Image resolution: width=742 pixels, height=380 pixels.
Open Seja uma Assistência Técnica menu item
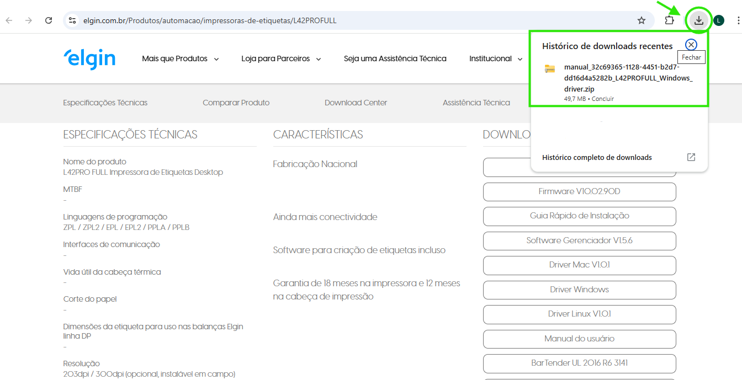tap(395, 58)
